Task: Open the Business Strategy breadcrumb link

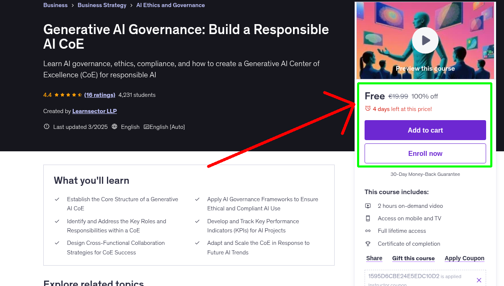Action: click(x=102, y=5)
